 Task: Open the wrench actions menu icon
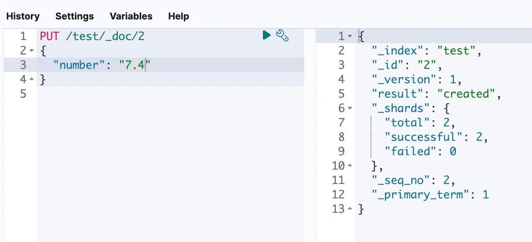(282, 35)
